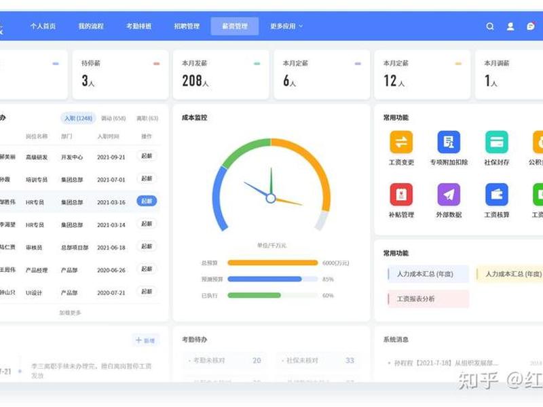Click the gauge center hub in 成本监控
543x407 pixels.
click(271, 198)
